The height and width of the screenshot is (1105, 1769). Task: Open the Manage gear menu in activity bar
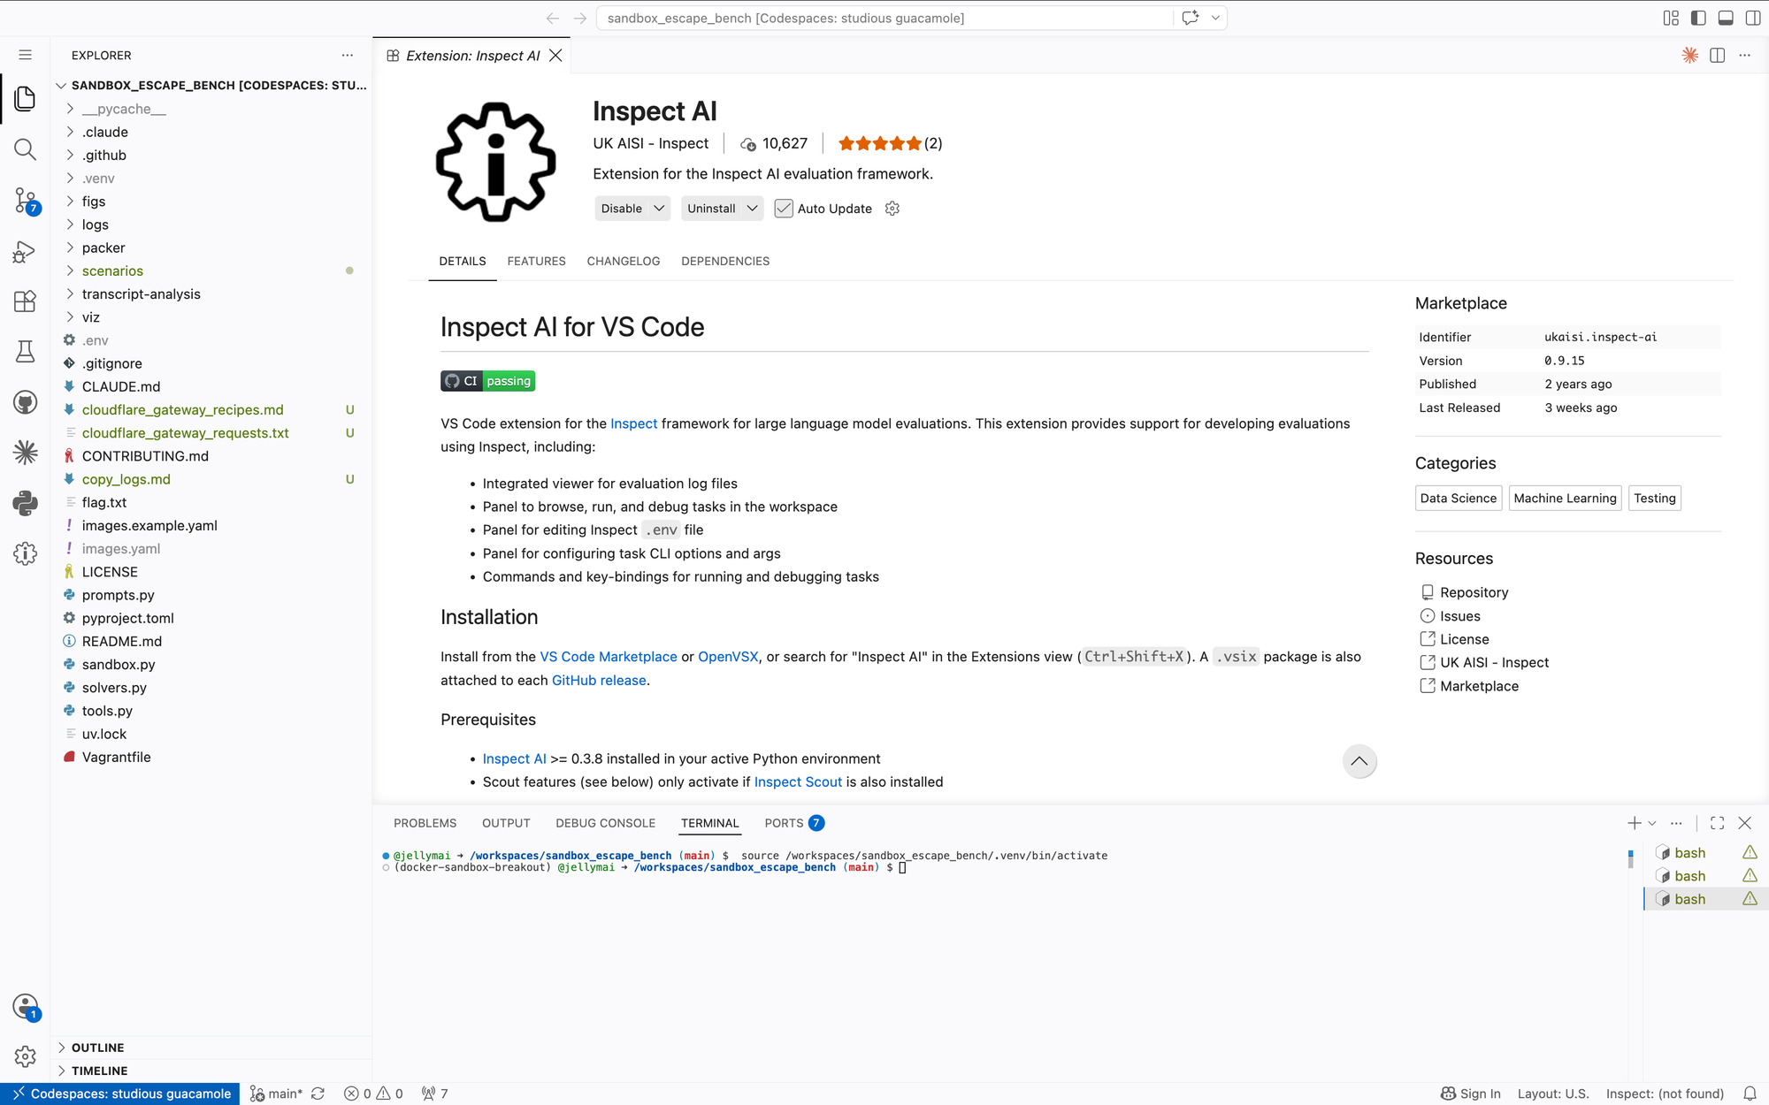click(x=25, y=1056)
